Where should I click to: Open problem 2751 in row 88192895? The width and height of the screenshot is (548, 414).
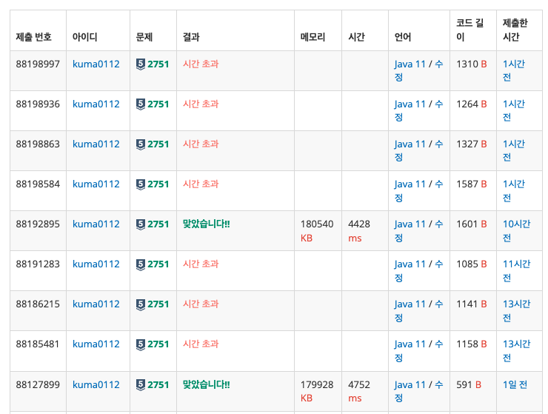click(158, 224)
